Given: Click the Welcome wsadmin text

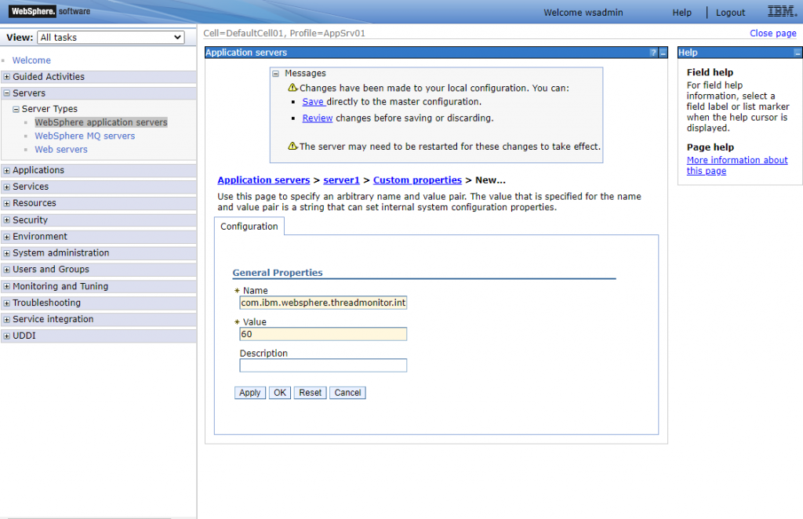Looking at the screenshot, I should 583,13.
